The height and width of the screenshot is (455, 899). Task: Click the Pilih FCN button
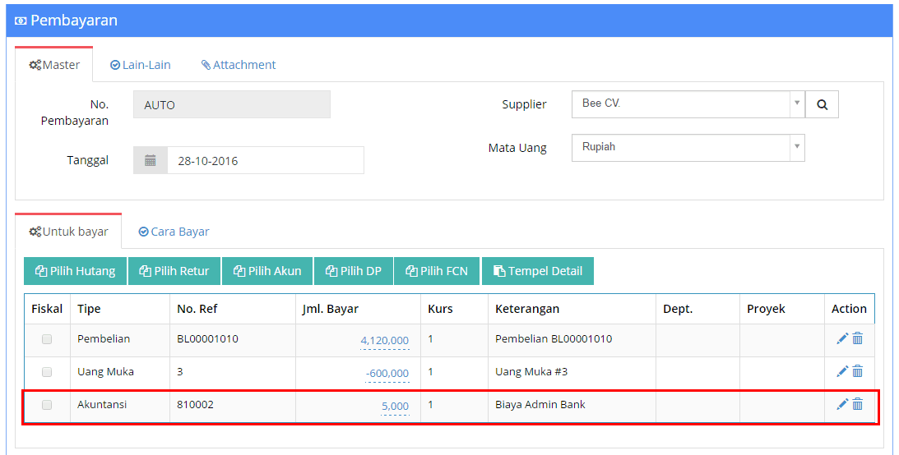tap(437, 271)
